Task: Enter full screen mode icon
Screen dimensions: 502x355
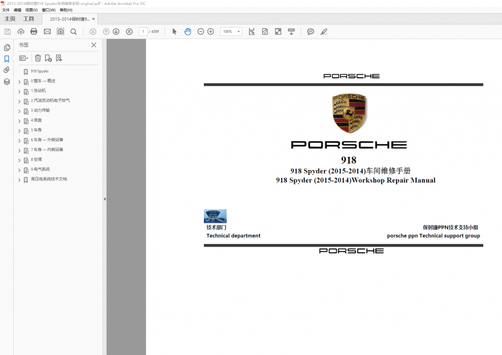Action: click(278, 31)
